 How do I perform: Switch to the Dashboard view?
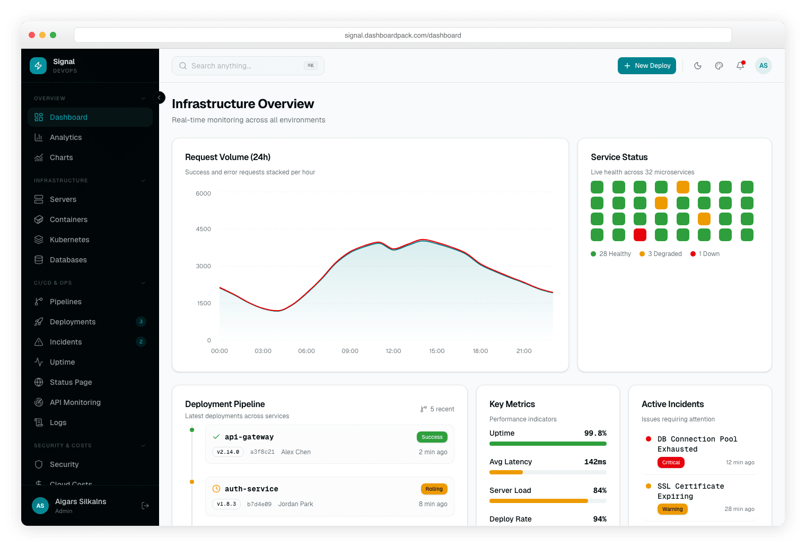click(x=68, y=117)
